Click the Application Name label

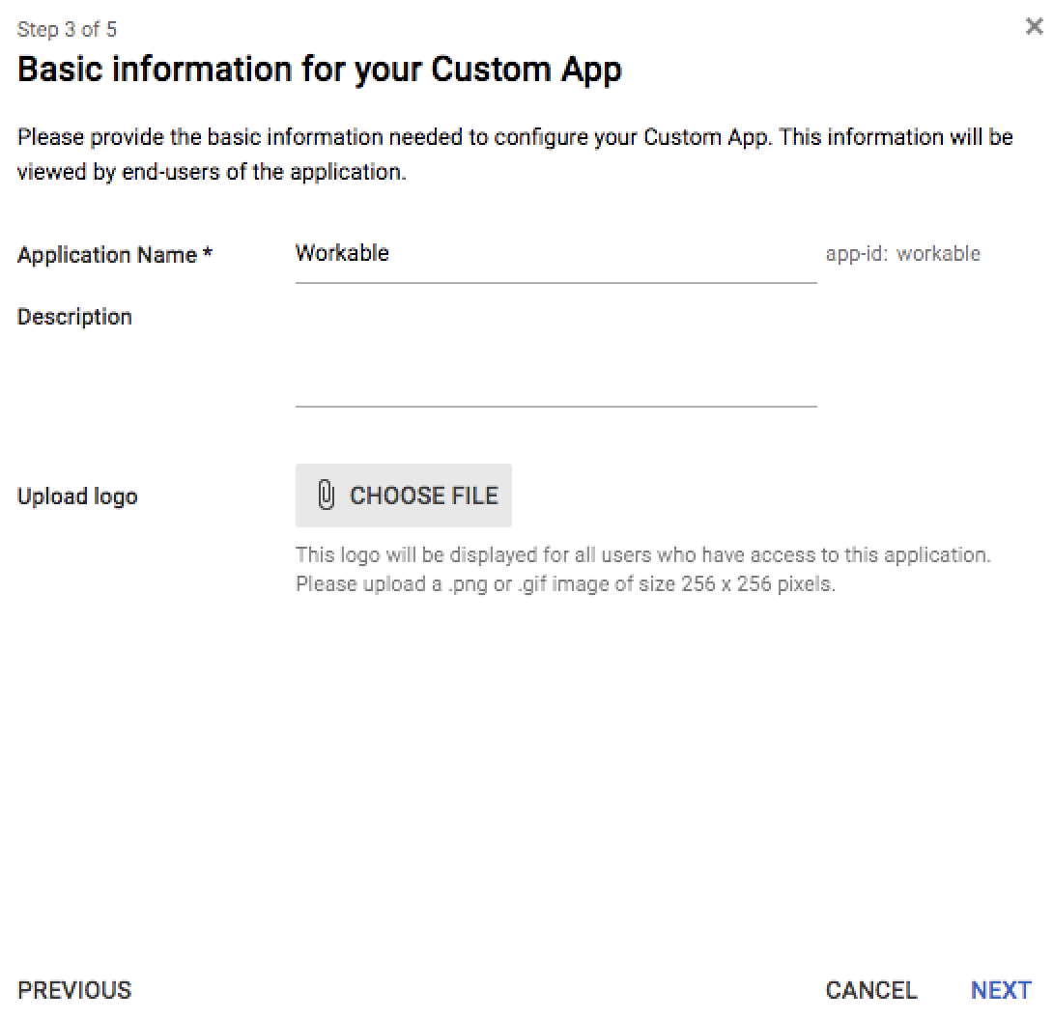[107, 255]
